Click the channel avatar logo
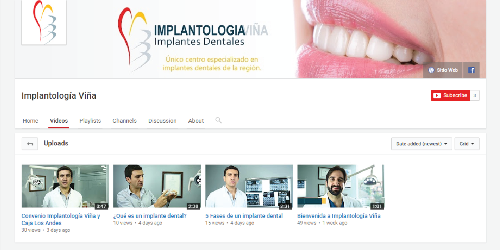Screen dimensions: 500x250 [44, 22]
